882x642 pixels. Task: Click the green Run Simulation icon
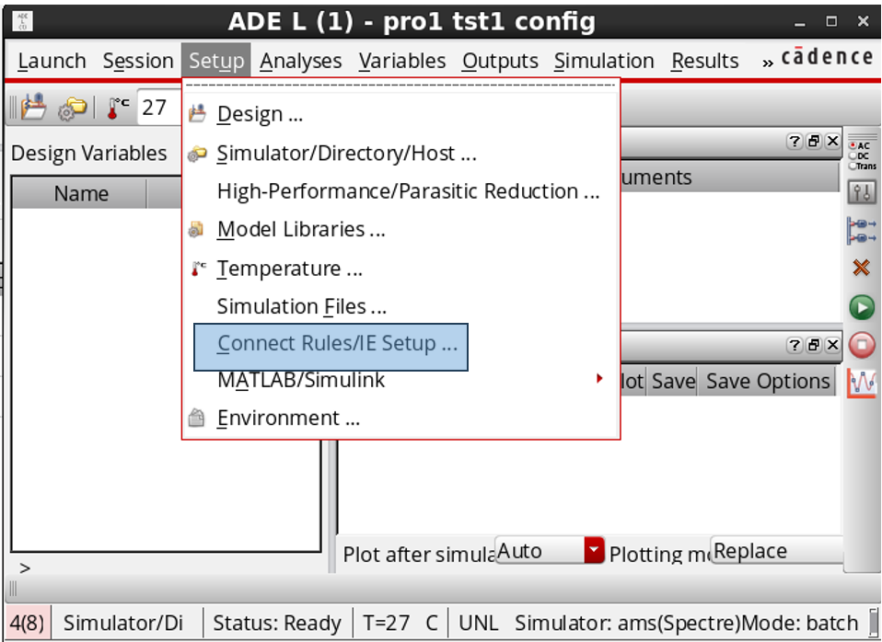coord(862,307)
